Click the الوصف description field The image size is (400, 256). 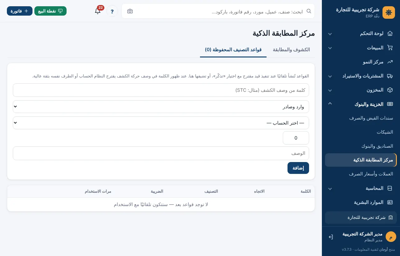point(161,153)
